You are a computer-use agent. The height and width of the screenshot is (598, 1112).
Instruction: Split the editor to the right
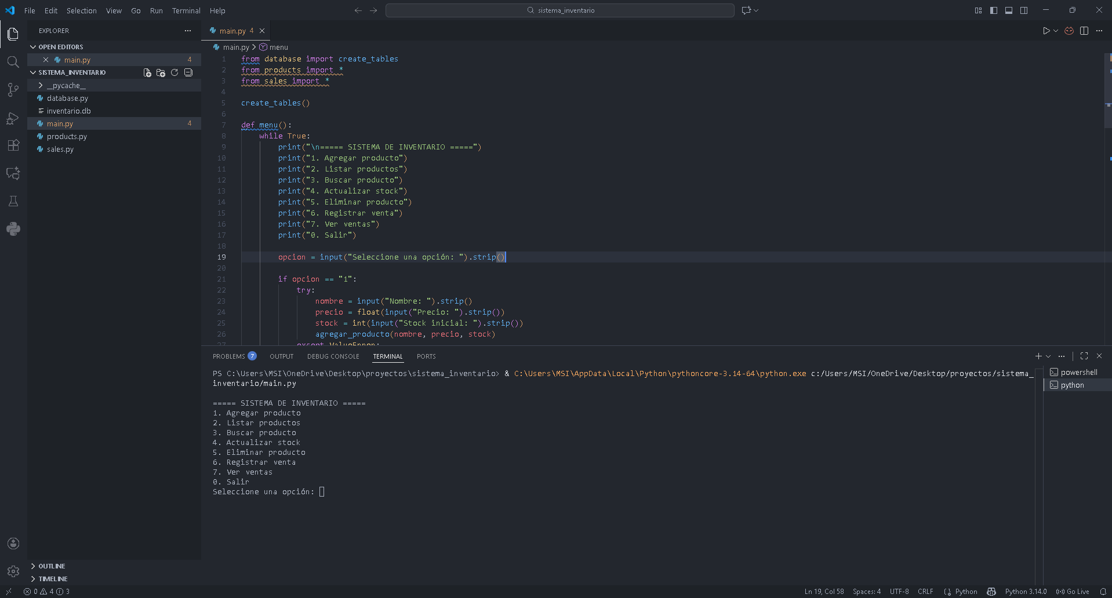click(1084, 31)
